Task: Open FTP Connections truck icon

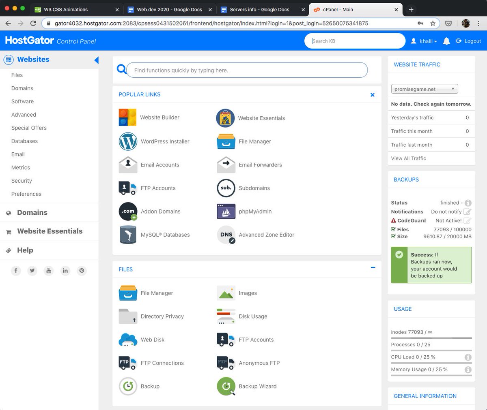Action: click(x=128, y=363)
